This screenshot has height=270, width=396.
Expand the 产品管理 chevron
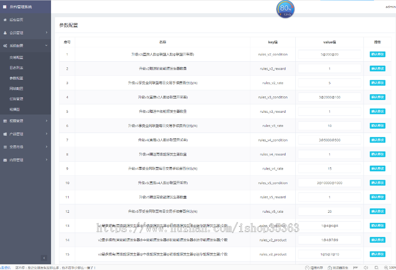(x=47, y=134)
